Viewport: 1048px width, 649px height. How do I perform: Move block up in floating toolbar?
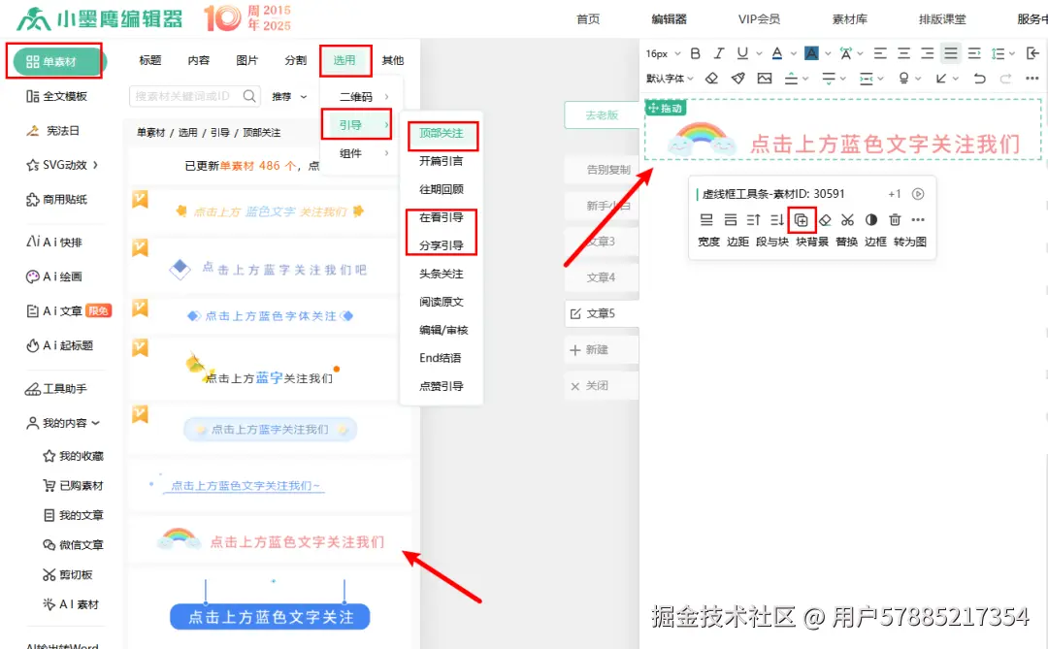[753, 220]
